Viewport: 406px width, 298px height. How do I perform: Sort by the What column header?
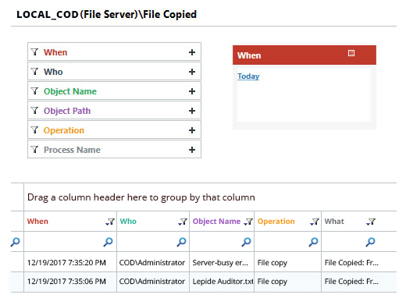(x=334, y=222)
